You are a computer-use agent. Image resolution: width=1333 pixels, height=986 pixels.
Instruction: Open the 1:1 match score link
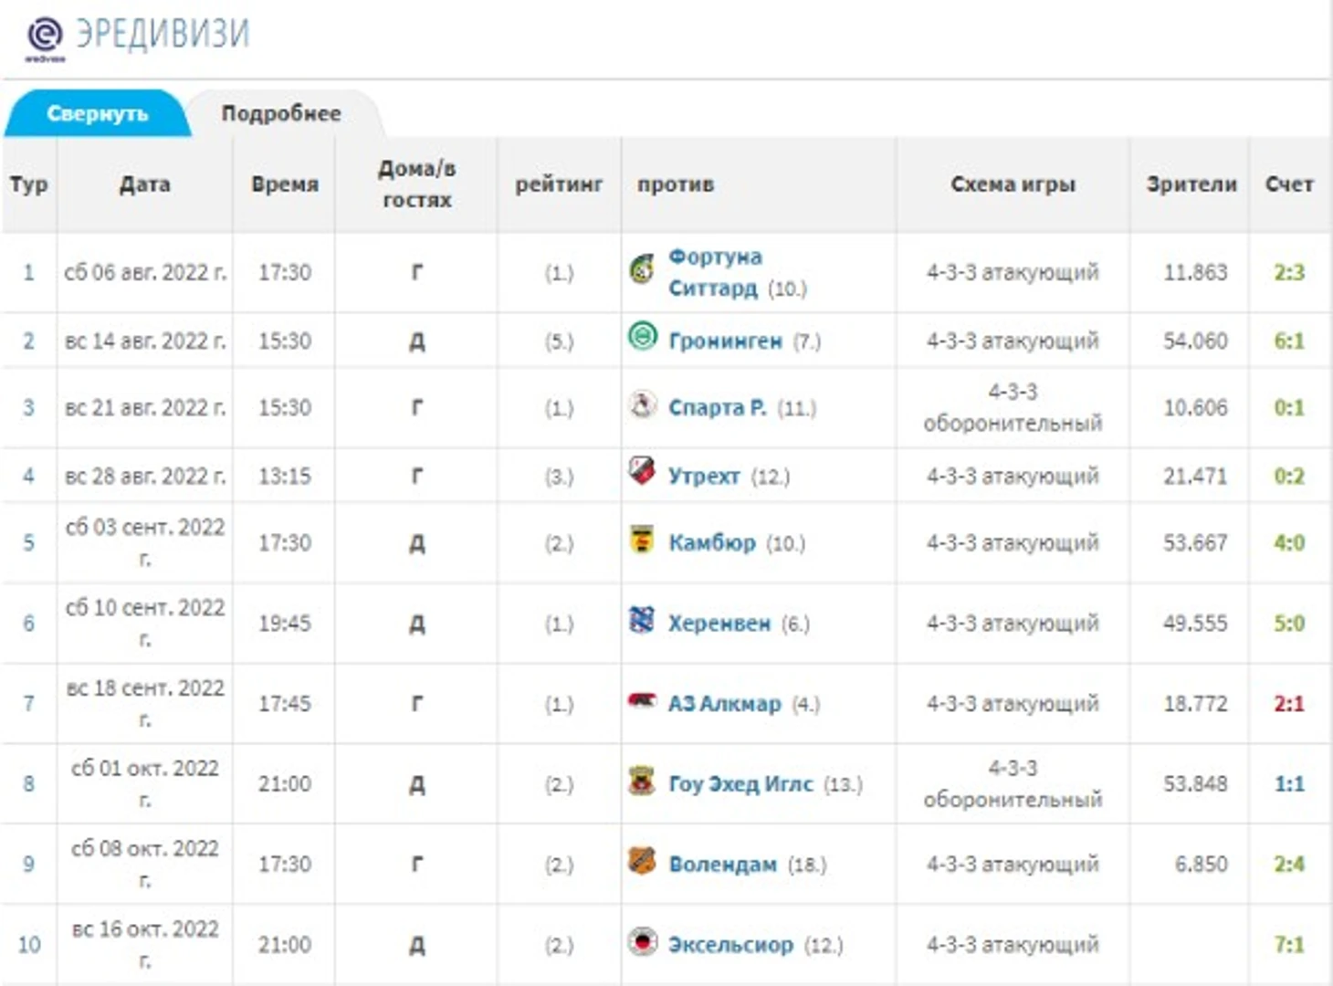1289,783
